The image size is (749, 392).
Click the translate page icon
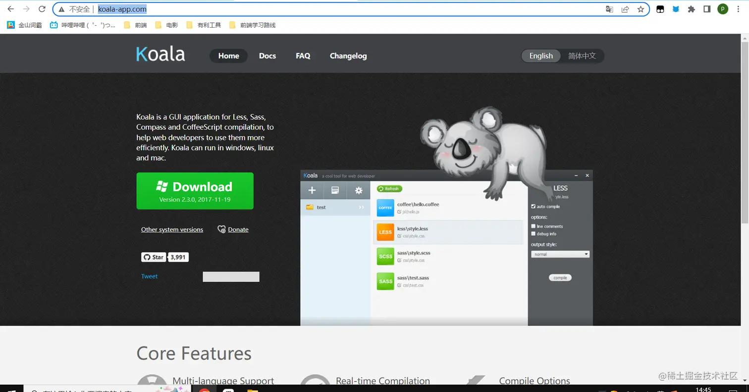tap(609, 9)
